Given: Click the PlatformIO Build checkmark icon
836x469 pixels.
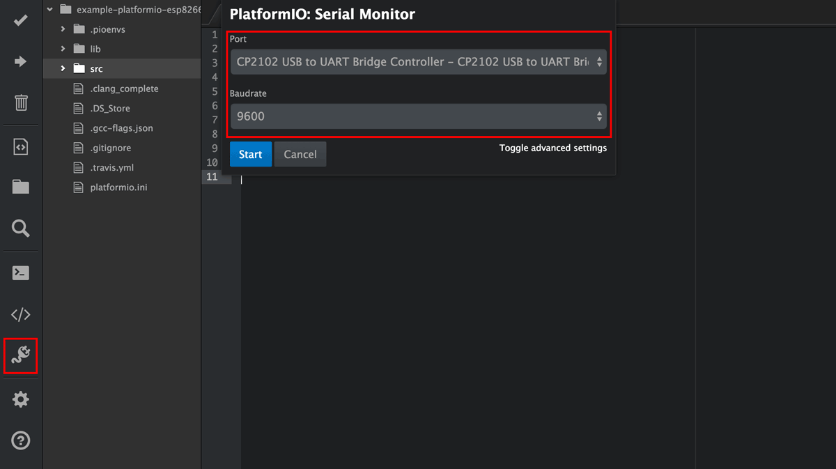Looking at the screenshot, I should [21, 20].
